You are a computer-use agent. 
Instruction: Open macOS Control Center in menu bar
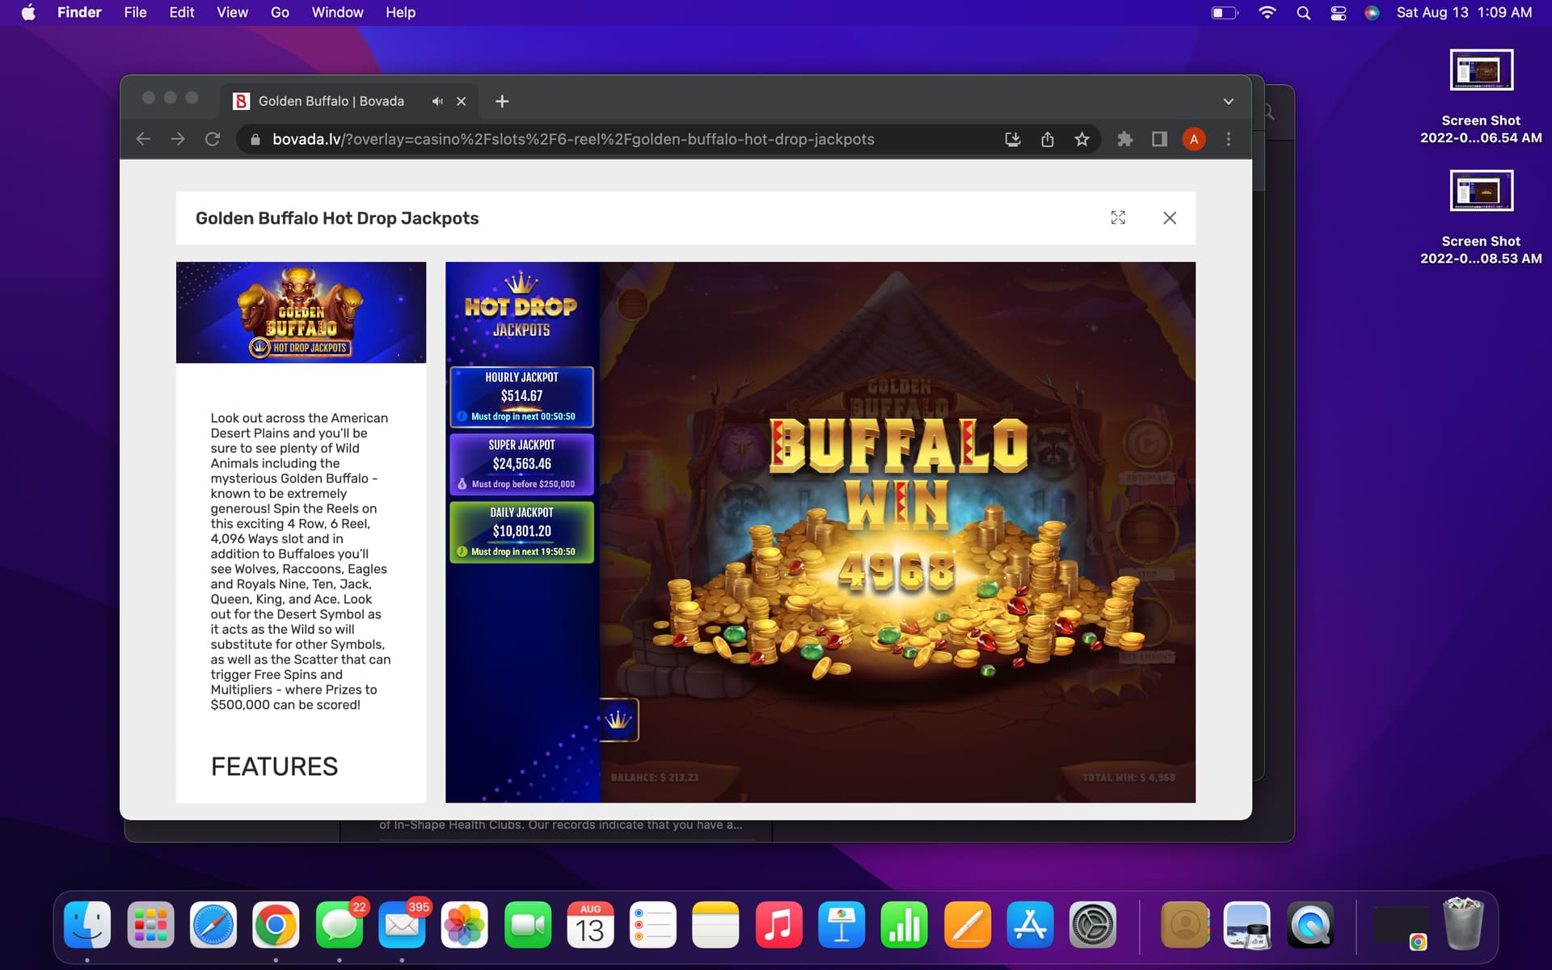click(1338, 13)
